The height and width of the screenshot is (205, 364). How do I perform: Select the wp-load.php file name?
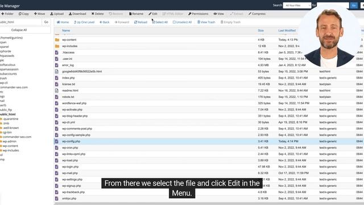[70, 161]
